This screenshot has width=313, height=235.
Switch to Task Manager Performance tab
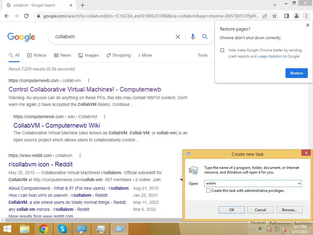280,223
